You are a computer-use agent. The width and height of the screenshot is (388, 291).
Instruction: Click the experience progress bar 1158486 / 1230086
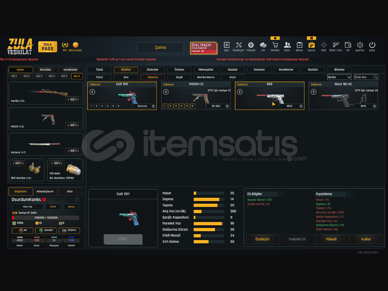[x=46, y=218]
